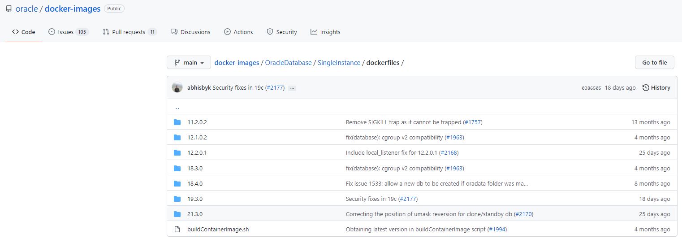Open the 11.2.0.2 folder icon
Image resolution: width=682 pixels, height=243 pixels.
(x=177, y=122)
